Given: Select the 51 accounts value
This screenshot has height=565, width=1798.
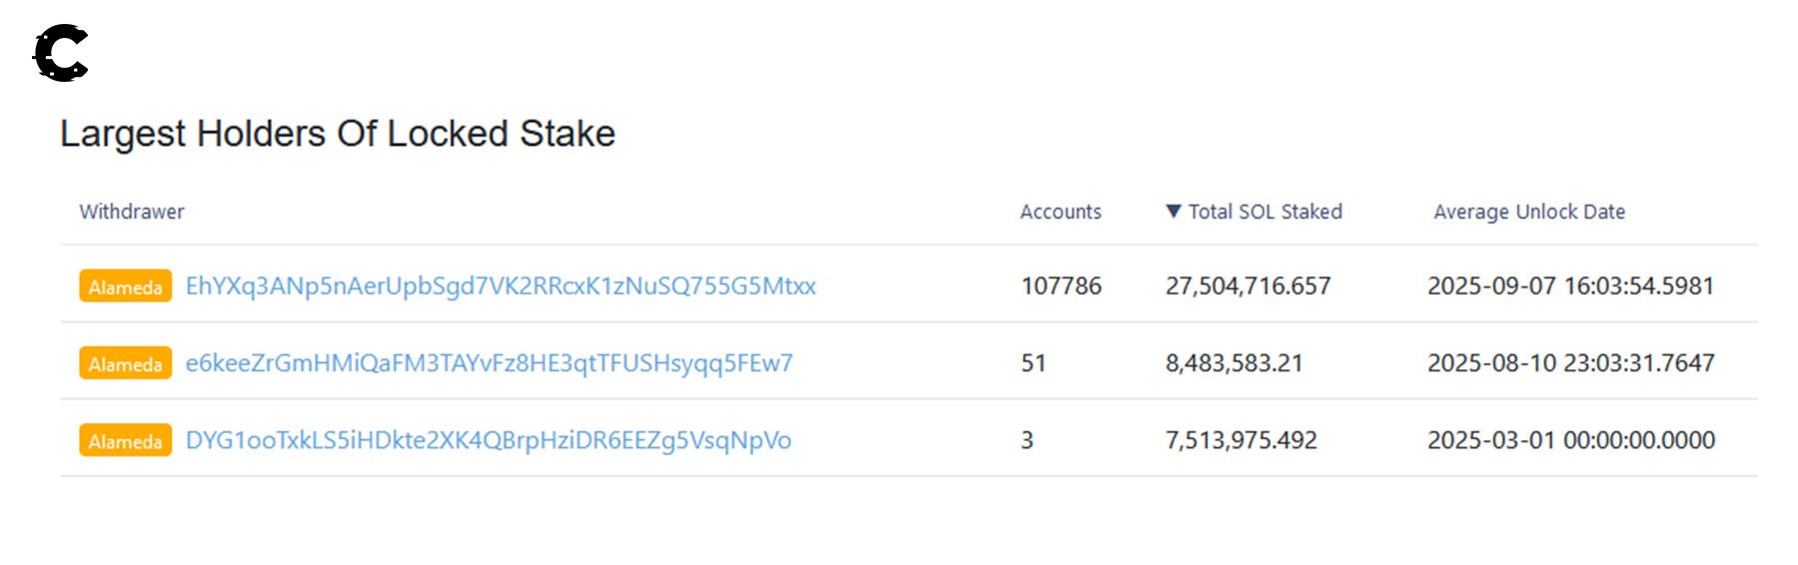Looking at the screenshot, I should pyautogui.click(x=1033, y=363).
